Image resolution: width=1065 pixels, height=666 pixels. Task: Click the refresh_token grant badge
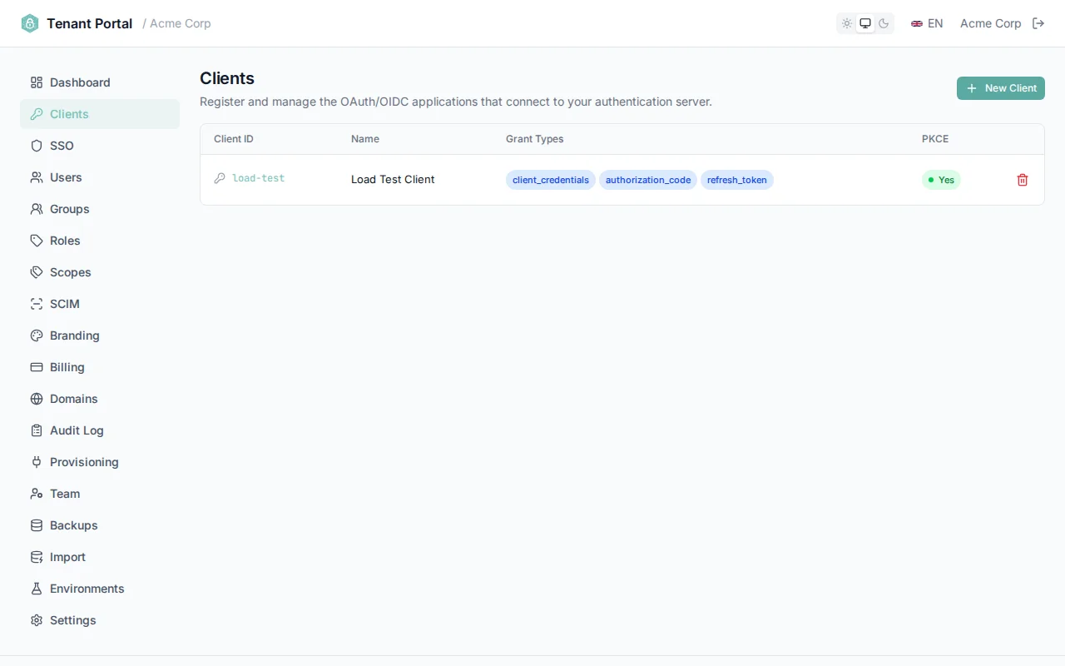(x=737, y=180)
